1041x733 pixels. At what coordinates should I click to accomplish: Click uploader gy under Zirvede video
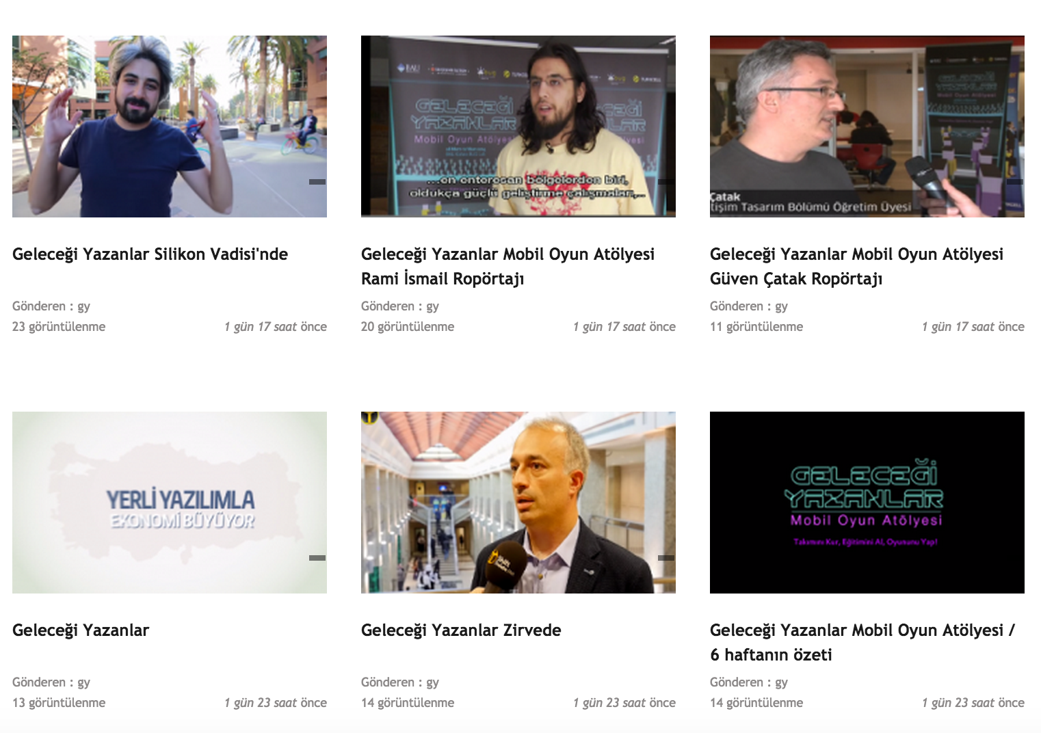[x=432, y=682]
